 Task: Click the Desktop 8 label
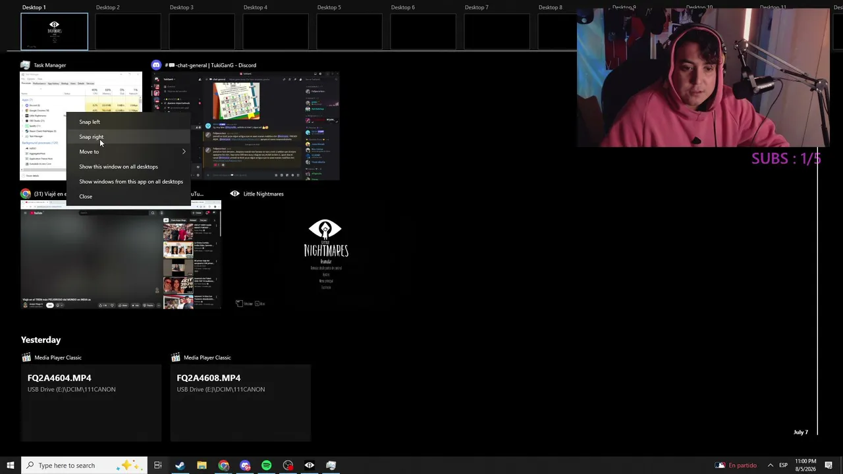pyautogui.click(x=551, y=7)
